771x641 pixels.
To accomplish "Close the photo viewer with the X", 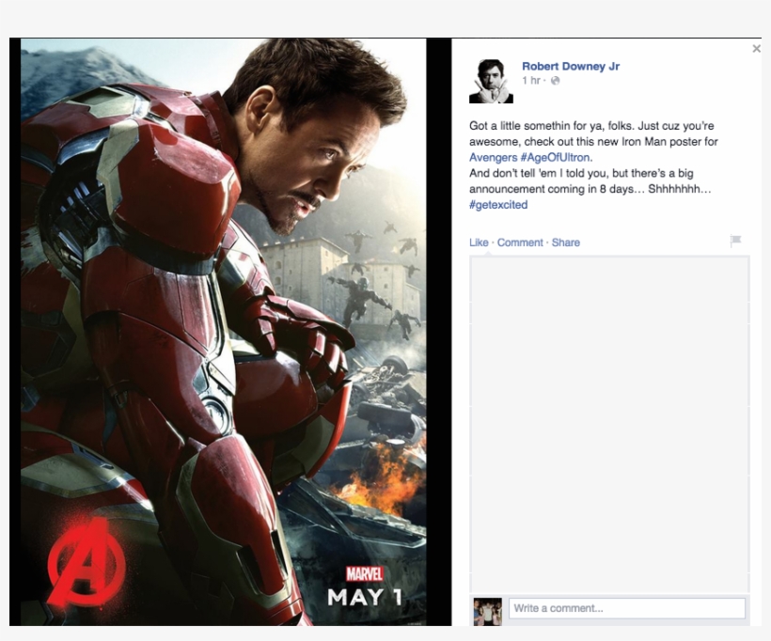I will tap(756, 49).
